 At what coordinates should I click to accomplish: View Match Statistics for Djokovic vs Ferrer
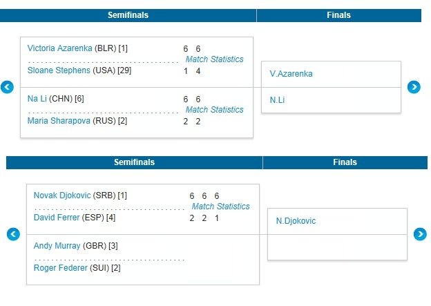pyautogui.click(x=221, y=207)
